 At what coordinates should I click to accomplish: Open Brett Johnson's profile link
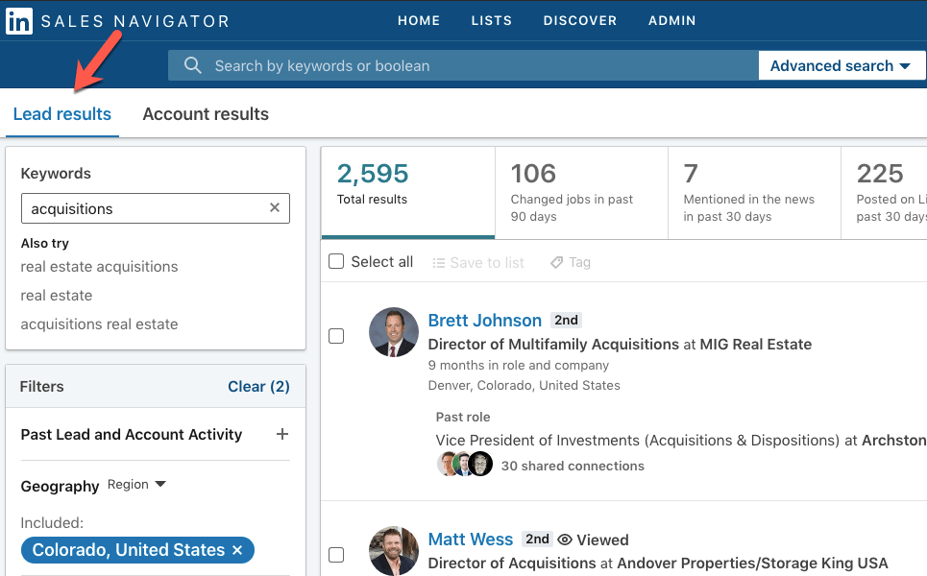tap(485, 321)
